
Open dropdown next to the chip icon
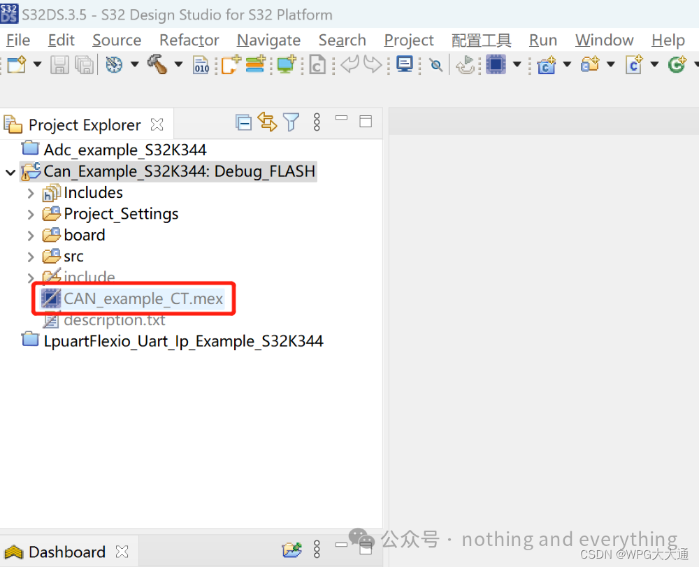point(517,64)
